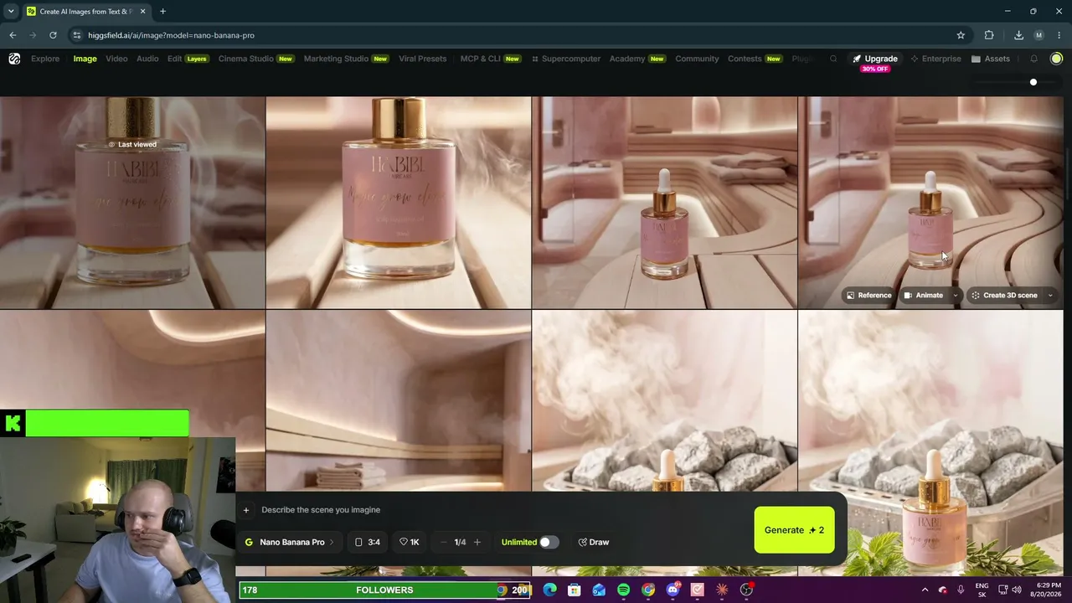Click the Draw button
This screenshot has width=1072, height=603.
point(594,542)
